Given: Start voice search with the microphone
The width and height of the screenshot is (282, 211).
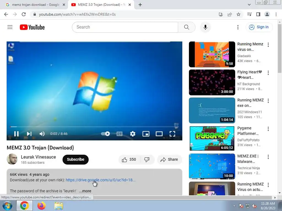Looking at the screenshot, I should point(205,27).
